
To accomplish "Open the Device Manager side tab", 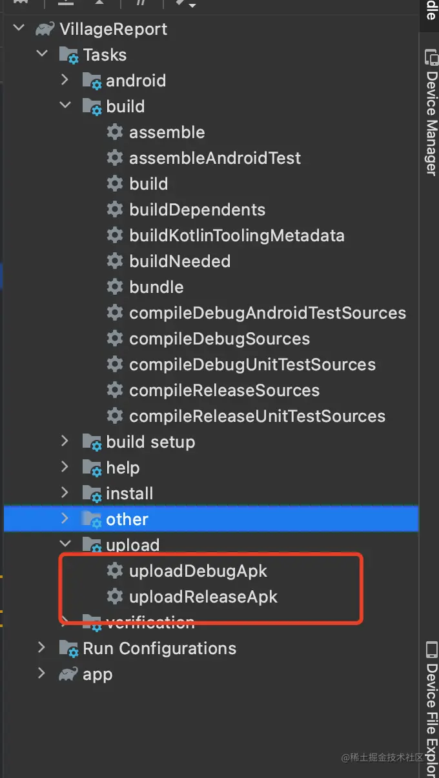I will click(431, 113).
